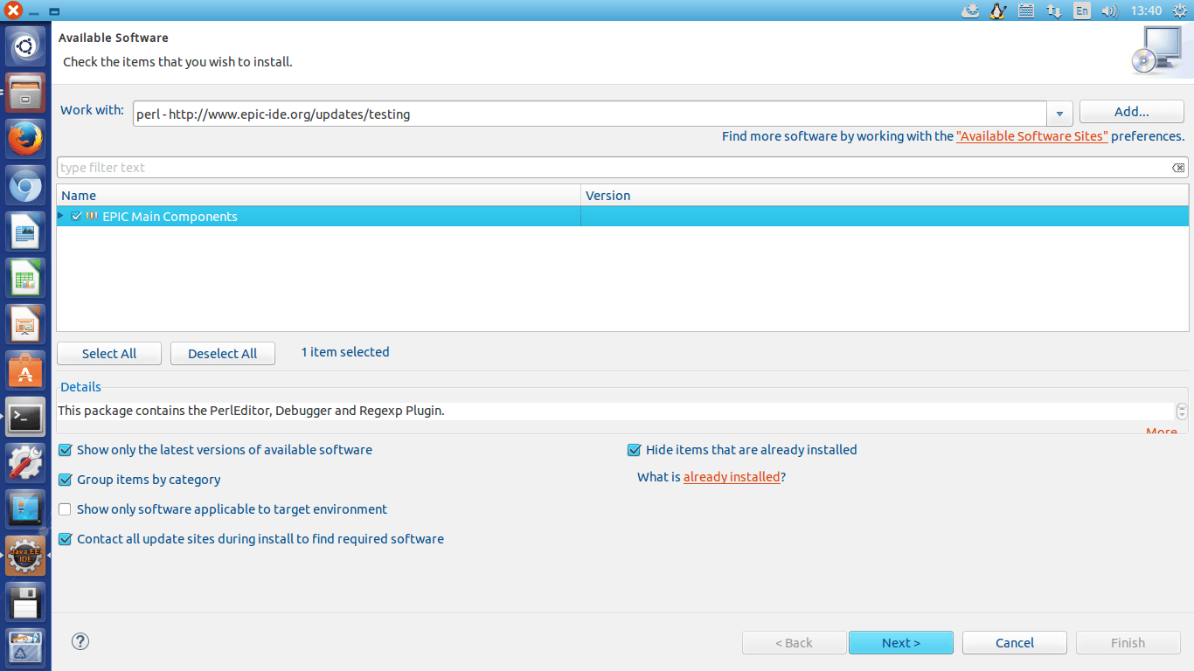1194x671 pixels.
Task: Click the Details description text
Action: 252,410
